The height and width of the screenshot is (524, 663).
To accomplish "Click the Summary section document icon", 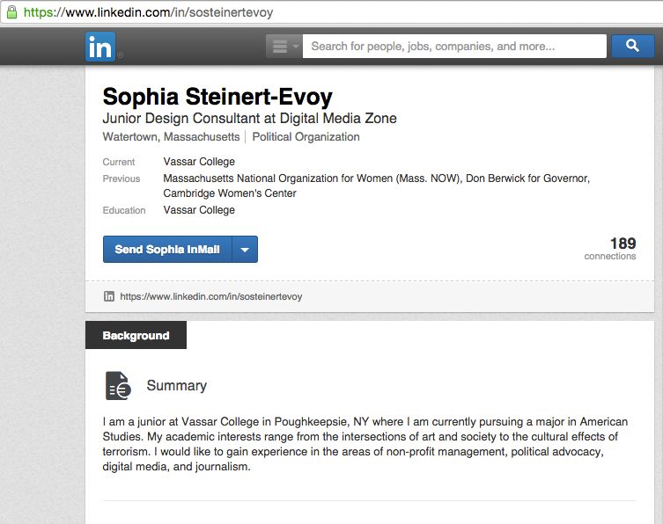I will coord(118,386).
